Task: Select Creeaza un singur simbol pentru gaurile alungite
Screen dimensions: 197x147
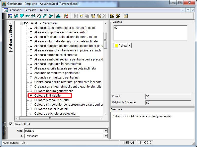Action: (x=68, y=87)
